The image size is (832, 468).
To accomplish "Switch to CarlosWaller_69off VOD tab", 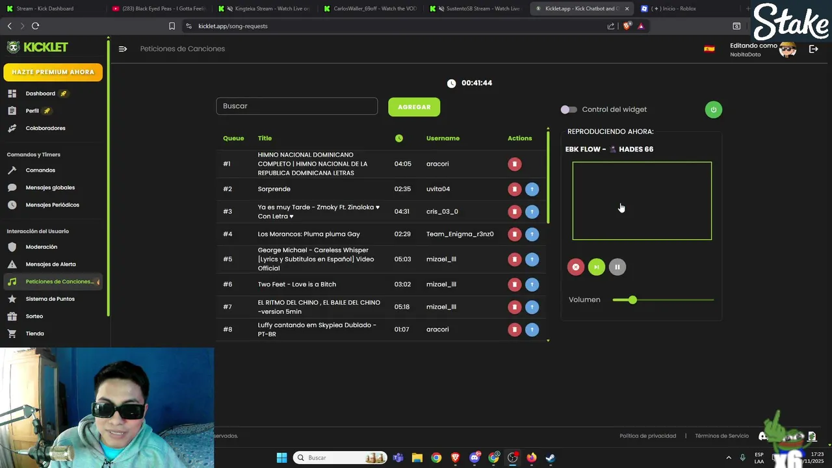I will [369, 8].
